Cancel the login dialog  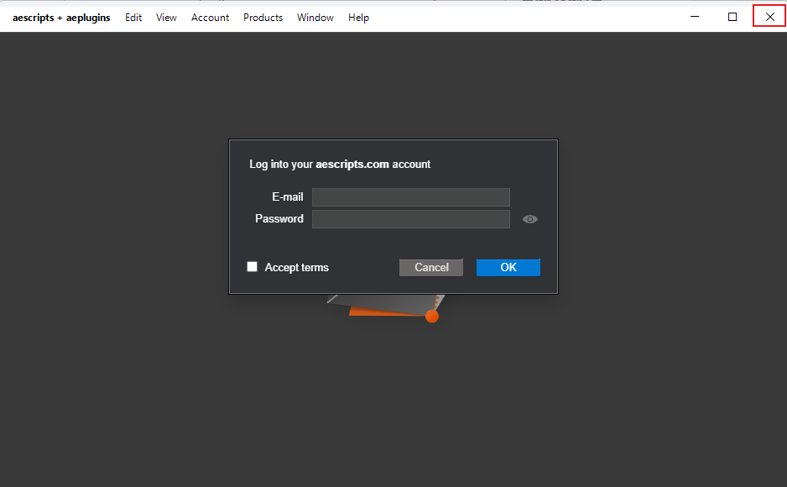[430, 267]
